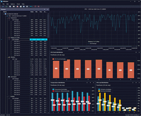Click the blue-arrow export toolbar icon
Image resolution: width=141 pixels, height=116 pixels.
coord(24,6)
